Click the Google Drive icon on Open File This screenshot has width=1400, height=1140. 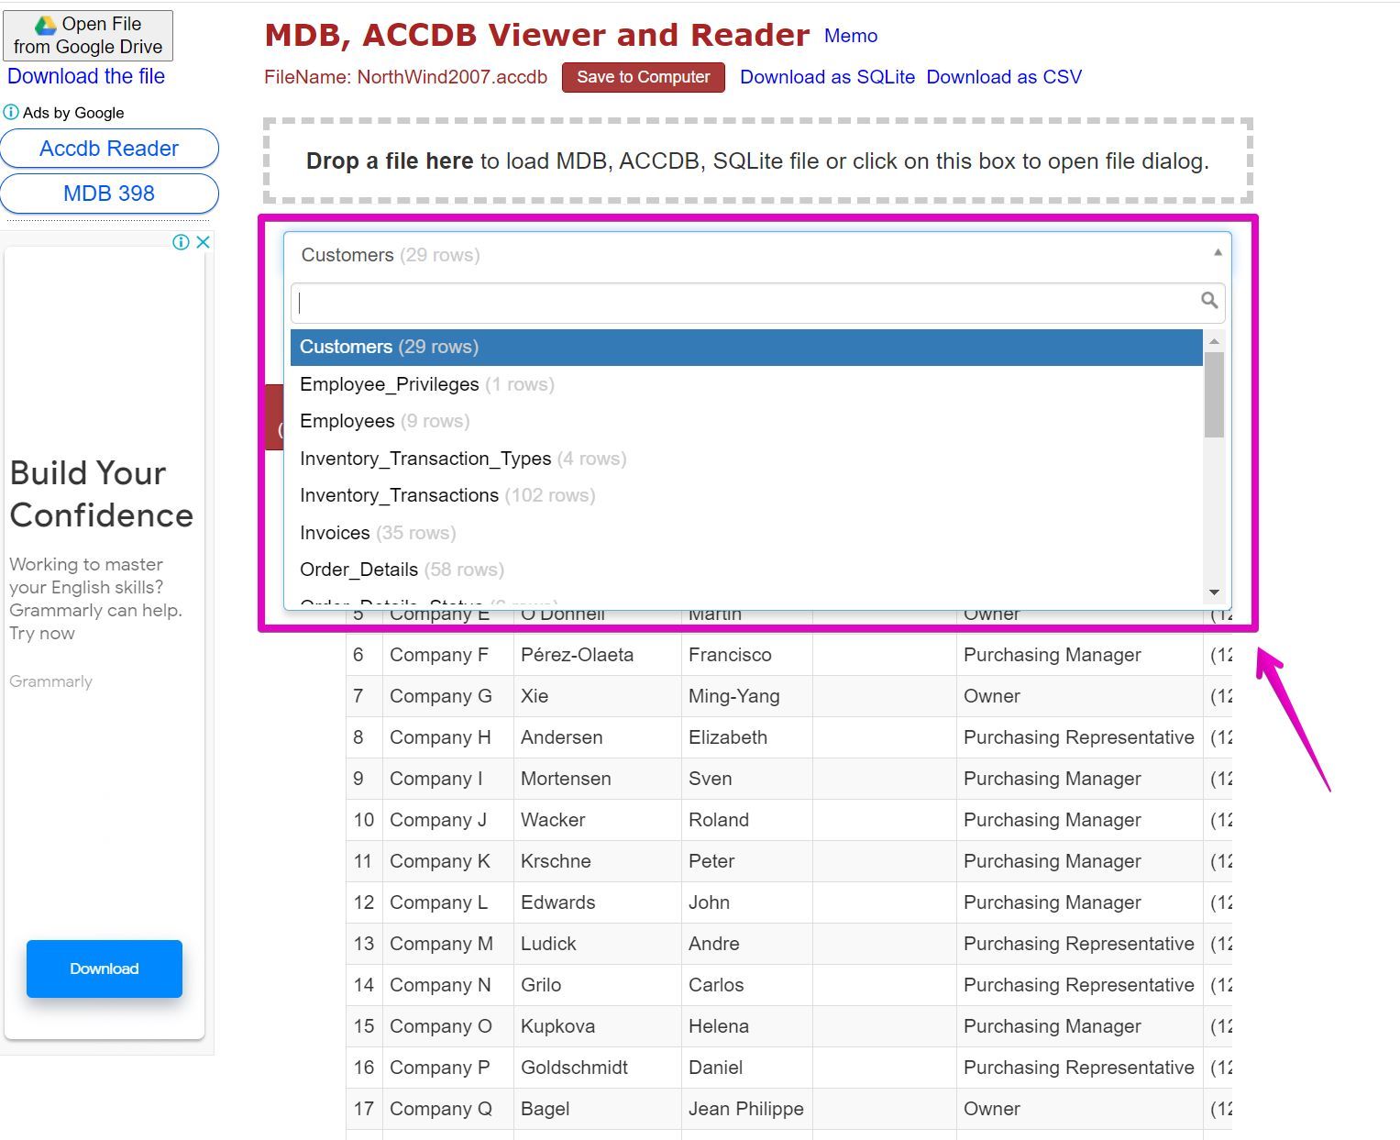46,25
